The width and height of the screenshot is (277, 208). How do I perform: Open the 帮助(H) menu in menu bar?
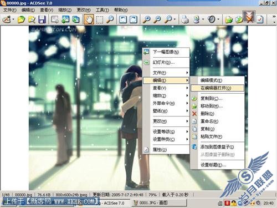pos(121,10)
